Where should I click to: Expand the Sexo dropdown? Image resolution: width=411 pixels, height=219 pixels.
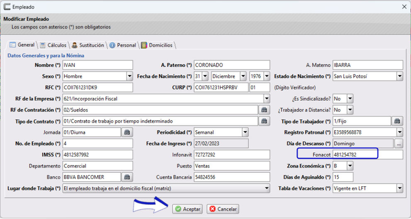pos(129,76)
